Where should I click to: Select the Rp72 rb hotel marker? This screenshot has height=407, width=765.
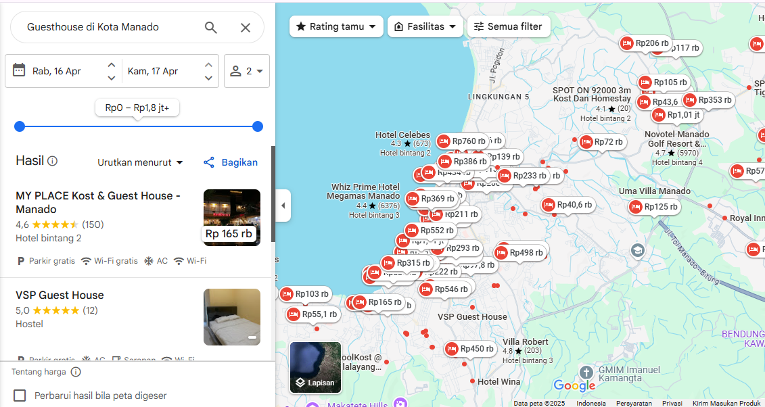coord(602,143)
